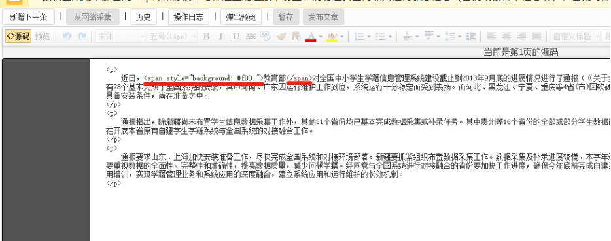Click the strikethrough ABC icon

[251, 37]
